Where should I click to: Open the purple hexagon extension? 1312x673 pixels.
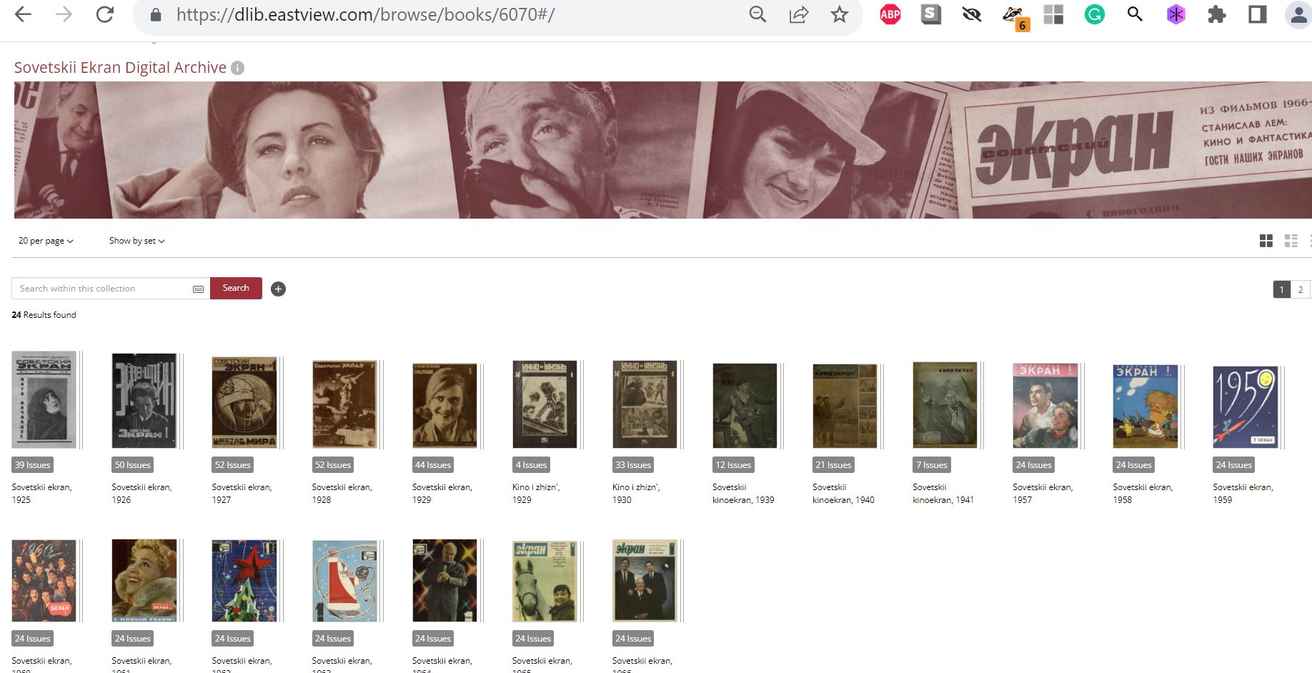point(1176,14)
